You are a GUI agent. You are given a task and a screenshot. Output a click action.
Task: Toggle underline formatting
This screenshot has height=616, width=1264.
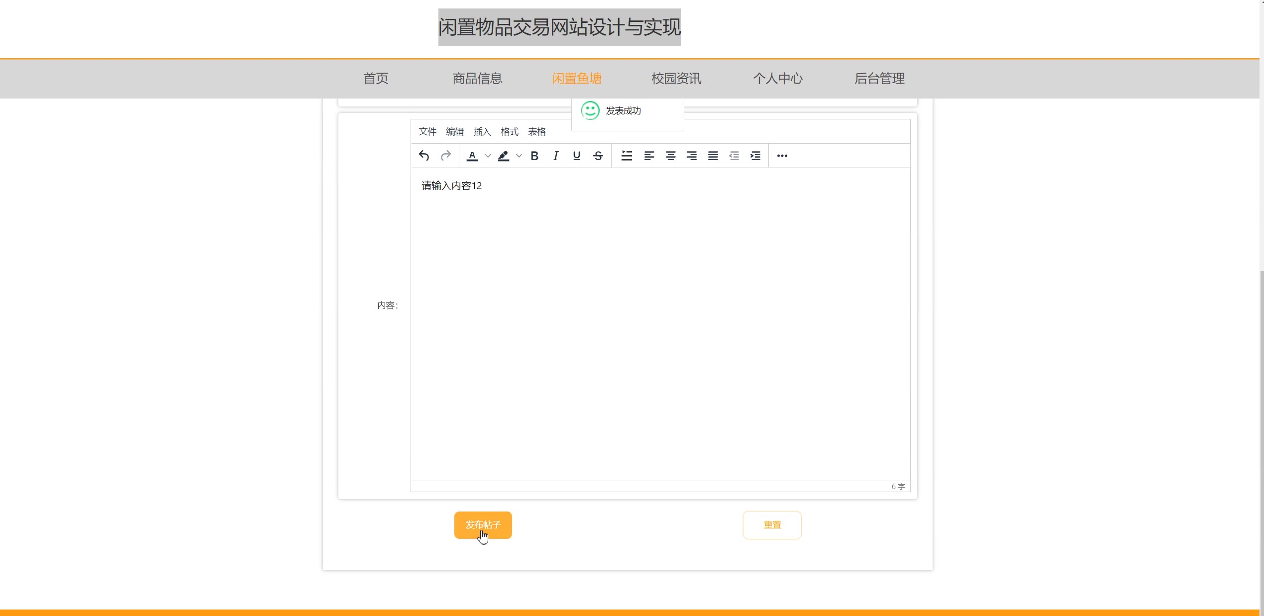point(577,156)
